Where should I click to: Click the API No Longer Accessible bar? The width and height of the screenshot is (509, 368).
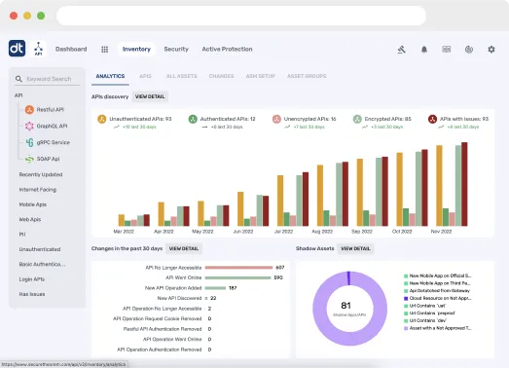[238, 268]
